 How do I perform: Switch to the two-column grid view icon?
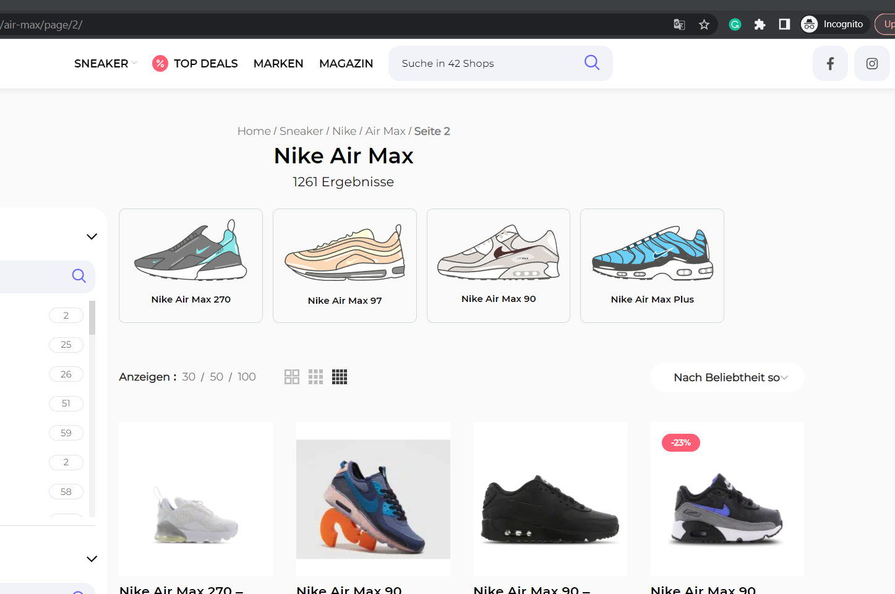coord(292,377)
